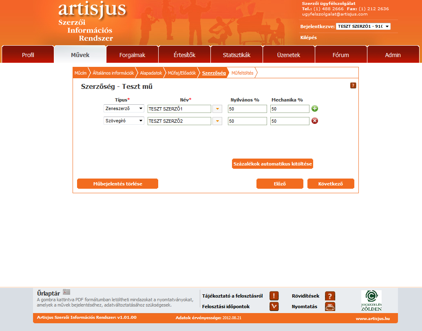Remove the TESZT SZERZŐ2 row with red X
This screenshot has height=331, width=422.
(x=315, y=121)
